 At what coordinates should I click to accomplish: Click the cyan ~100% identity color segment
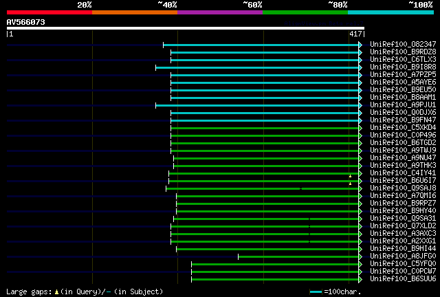coord(391,12)
